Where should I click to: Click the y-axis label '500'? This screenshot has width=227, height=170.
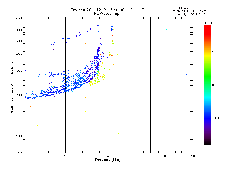[19, 41]
